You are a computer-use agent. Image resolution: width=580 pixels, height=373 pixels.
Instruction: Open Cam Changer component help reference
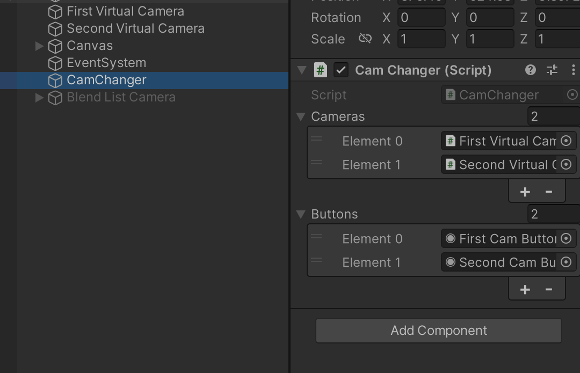click(x=530, y=70)
